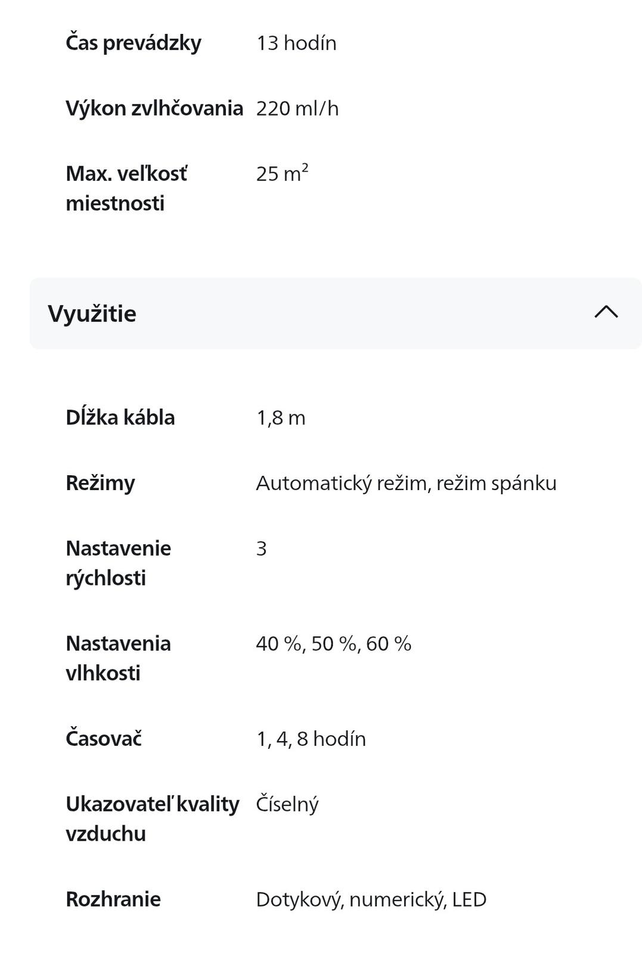Select the 40 %, 50 %, 60 % value
Image resolution: width=642 pixels, height=954 pixels.
pos(334,644)
